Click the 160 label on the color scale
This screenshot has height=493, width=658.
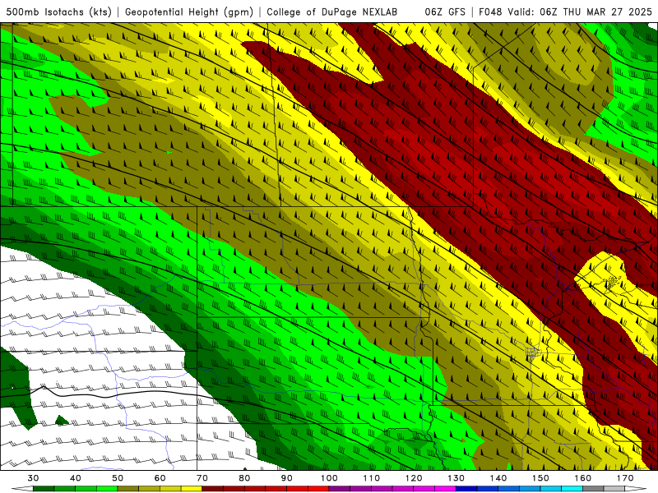[x=583, y=478]
